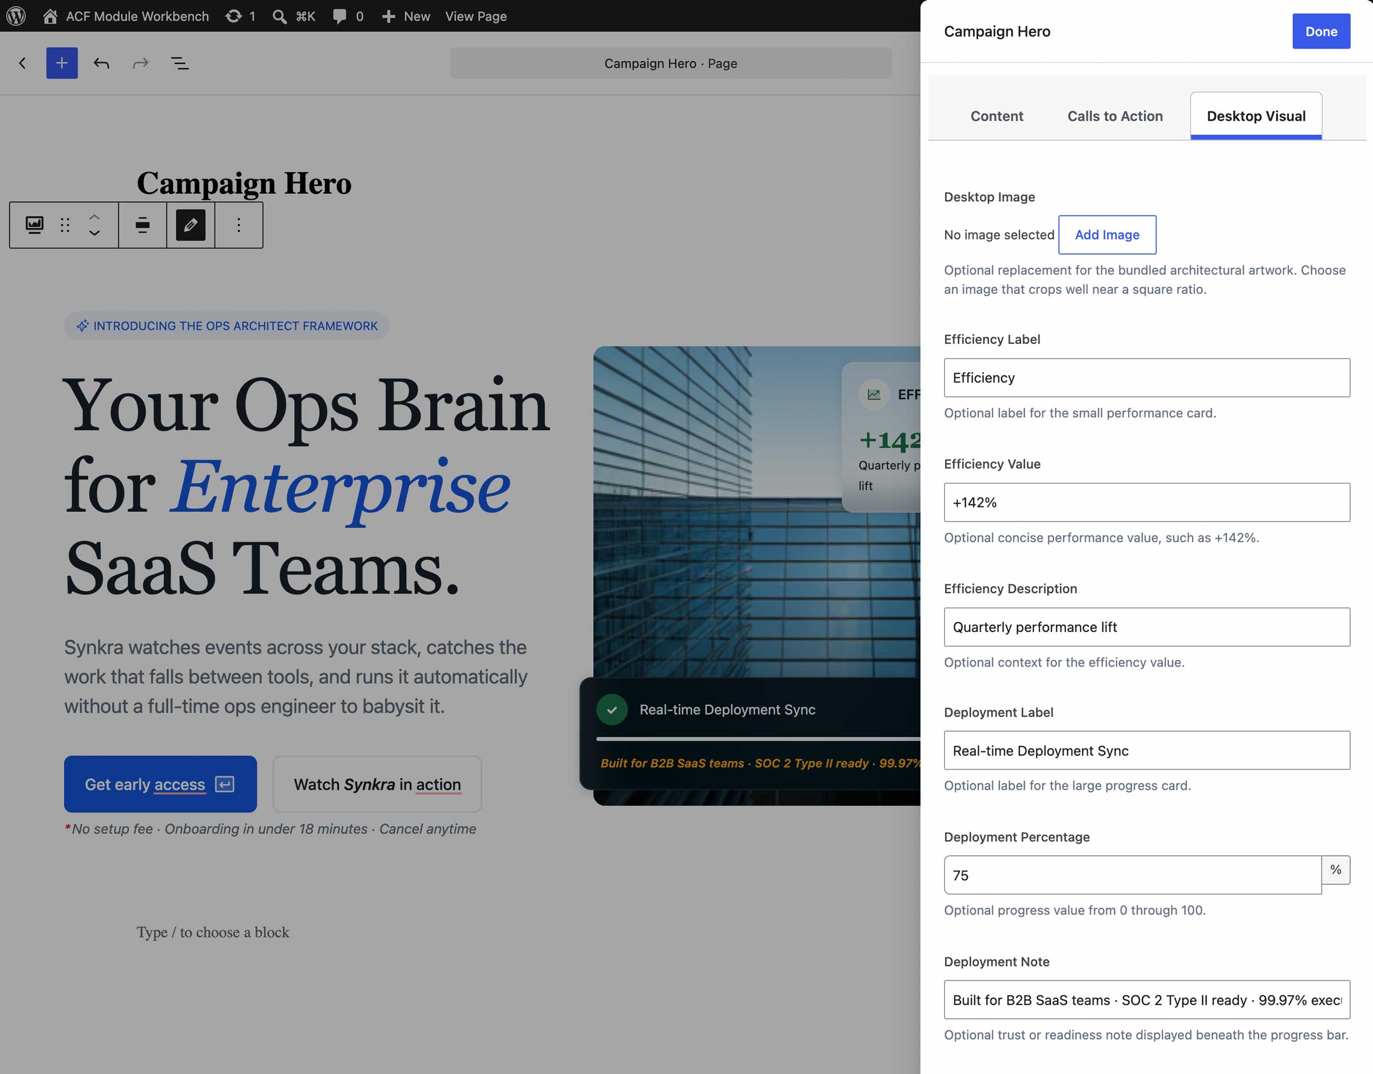Click the Add Image button
The height and width of the screenshot is (1074, 1373).
[1106, 234]
